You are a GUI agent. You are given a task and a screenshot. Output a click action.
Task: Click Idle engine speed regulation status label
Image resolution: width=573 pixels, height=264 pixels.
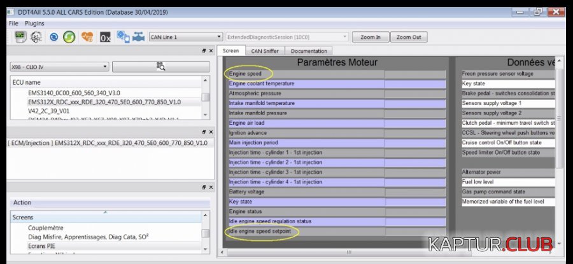(270, 221)
